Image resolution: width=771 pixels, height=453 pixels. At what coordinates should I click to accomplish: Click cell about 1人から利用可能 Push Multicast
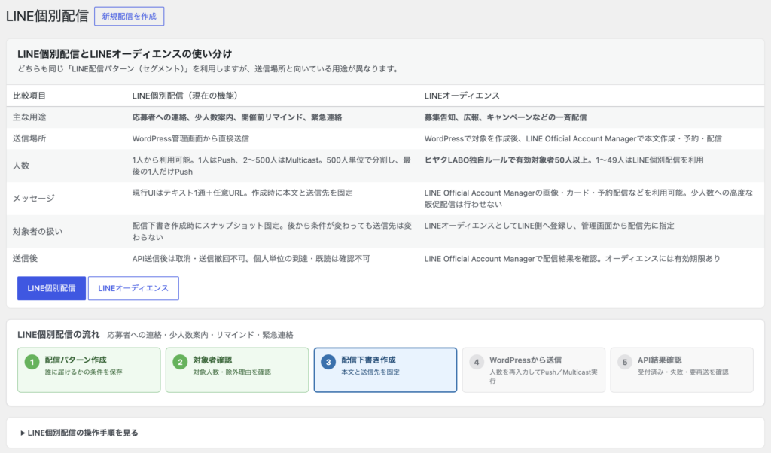click(271, 166)
